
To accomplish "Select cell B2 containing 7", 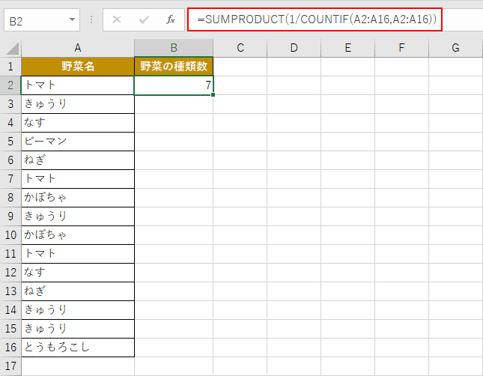I will tap(174, 85).
